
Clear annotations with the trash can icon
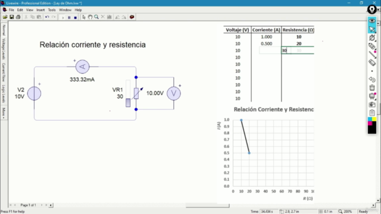[372, 87]
